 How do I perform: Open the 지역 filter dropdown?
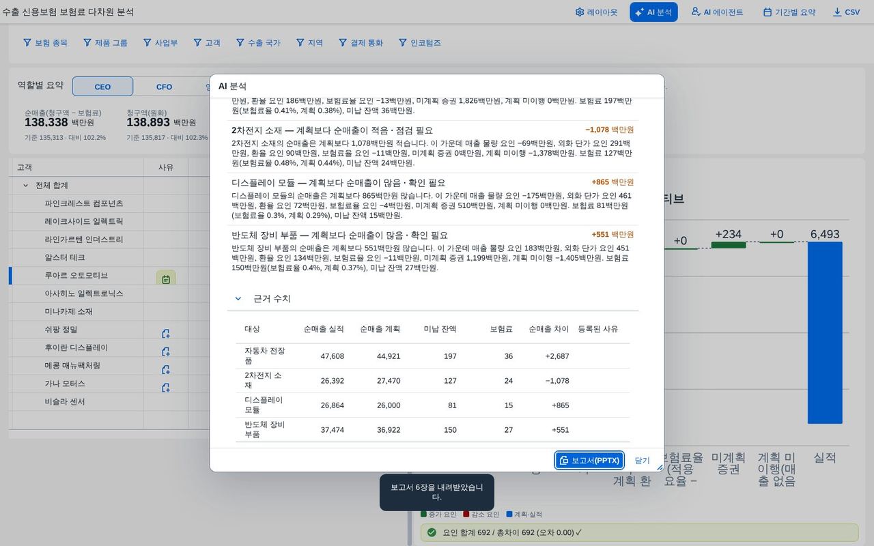click(x=309, y=42)
